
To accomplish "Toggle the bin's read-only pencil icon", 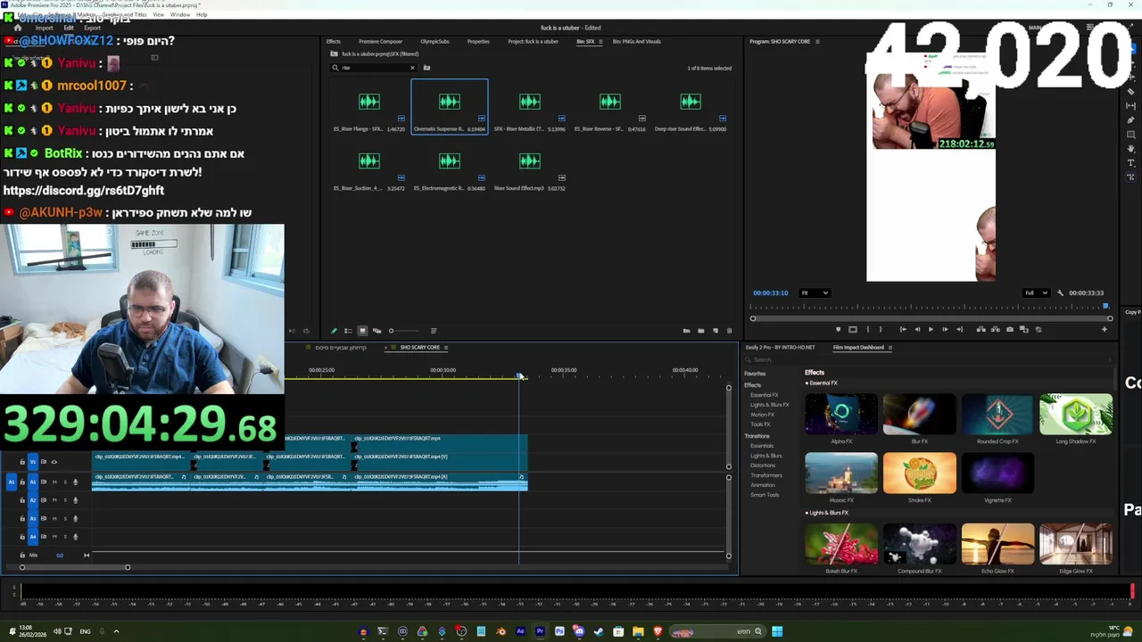I will [334, 331].
